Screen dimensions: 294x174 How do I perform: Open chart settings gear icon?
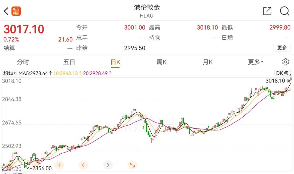(285, 62)
